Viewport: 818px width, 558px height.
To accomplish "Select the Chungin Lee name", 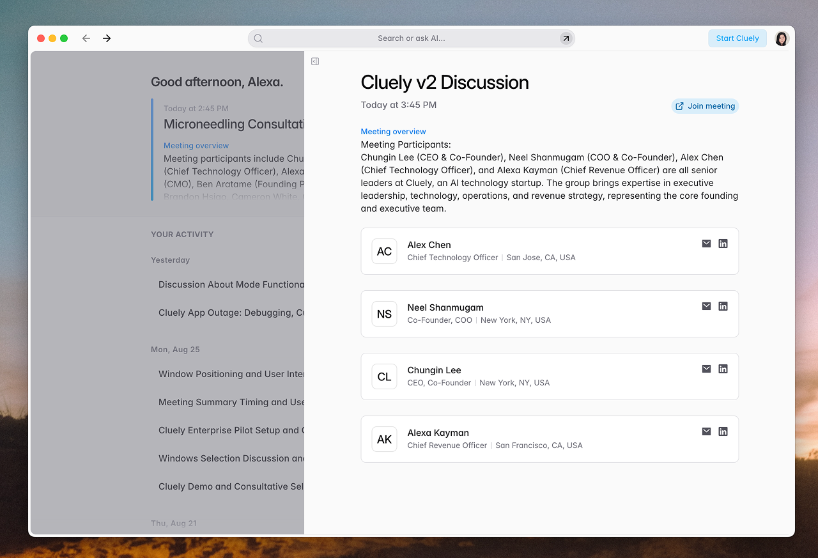I will (434, 370).
